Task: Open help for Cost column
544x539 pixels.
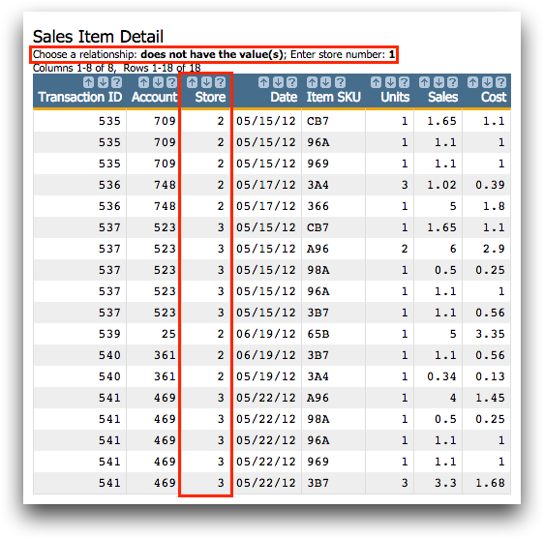Action: tap(500, 82)
